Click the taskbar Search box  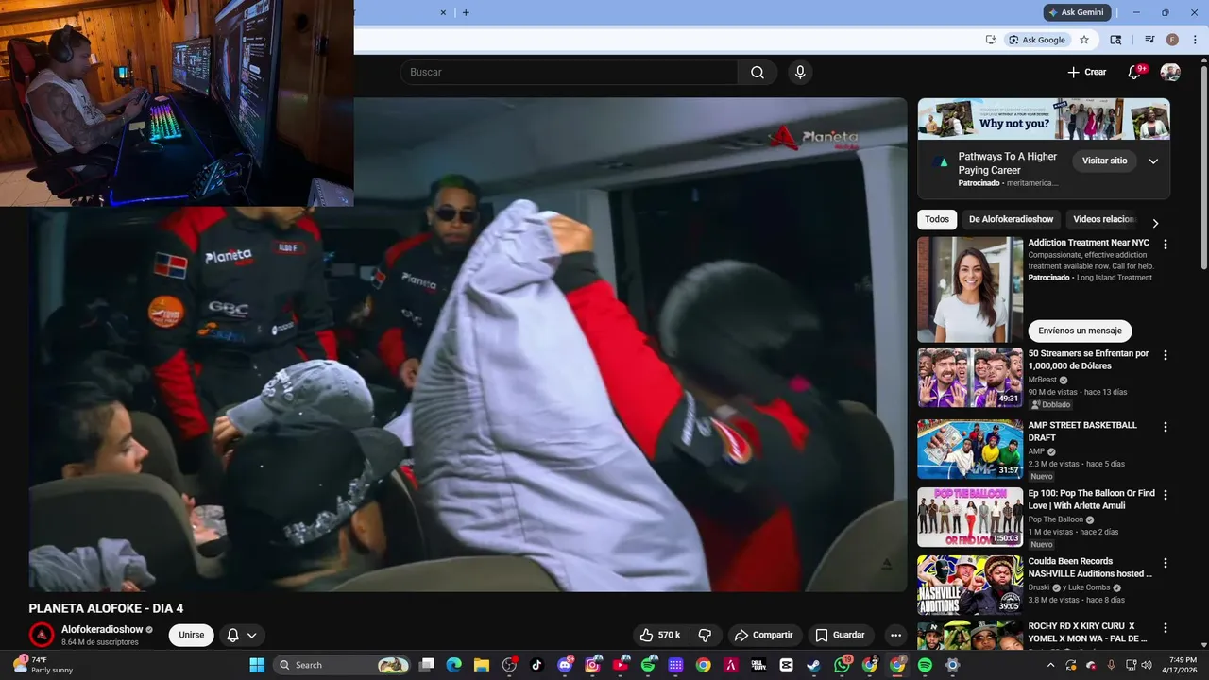click(x=343, y=665)
